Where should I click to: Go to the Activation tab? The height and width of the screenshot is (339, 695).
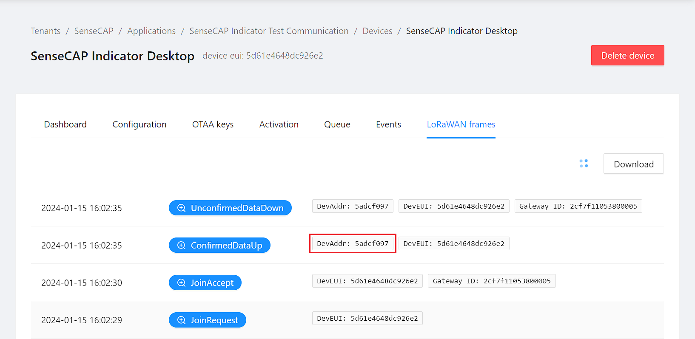tap(279, 124)
